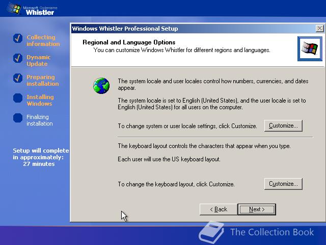Select the 'Preparing installation' step text
The height and width of the screenshot is (245, 326).
click(x=43, y=81)
